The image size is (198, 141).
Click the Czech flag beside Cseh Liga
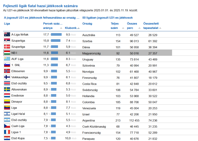7,126
